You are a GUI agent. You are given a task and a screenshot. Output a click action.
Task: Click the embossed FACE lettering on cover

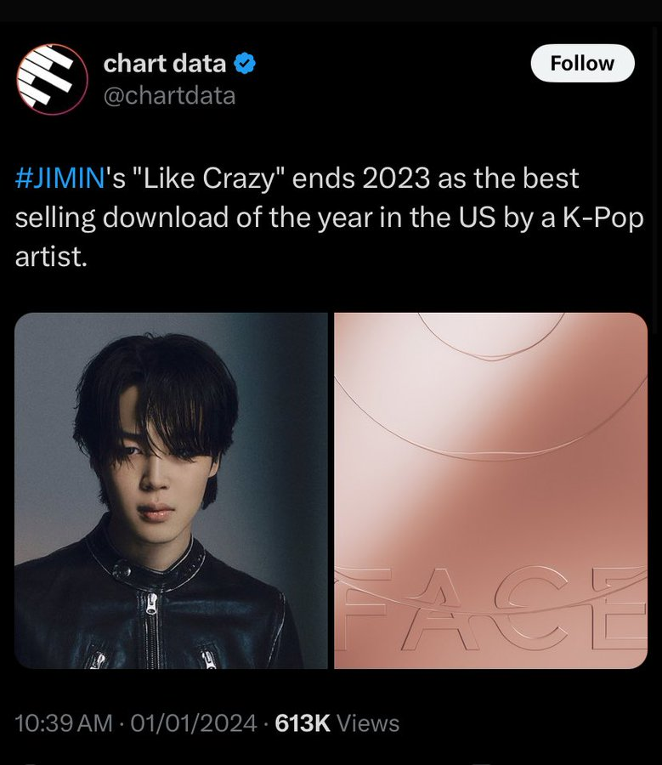click(x=493, y=608)
